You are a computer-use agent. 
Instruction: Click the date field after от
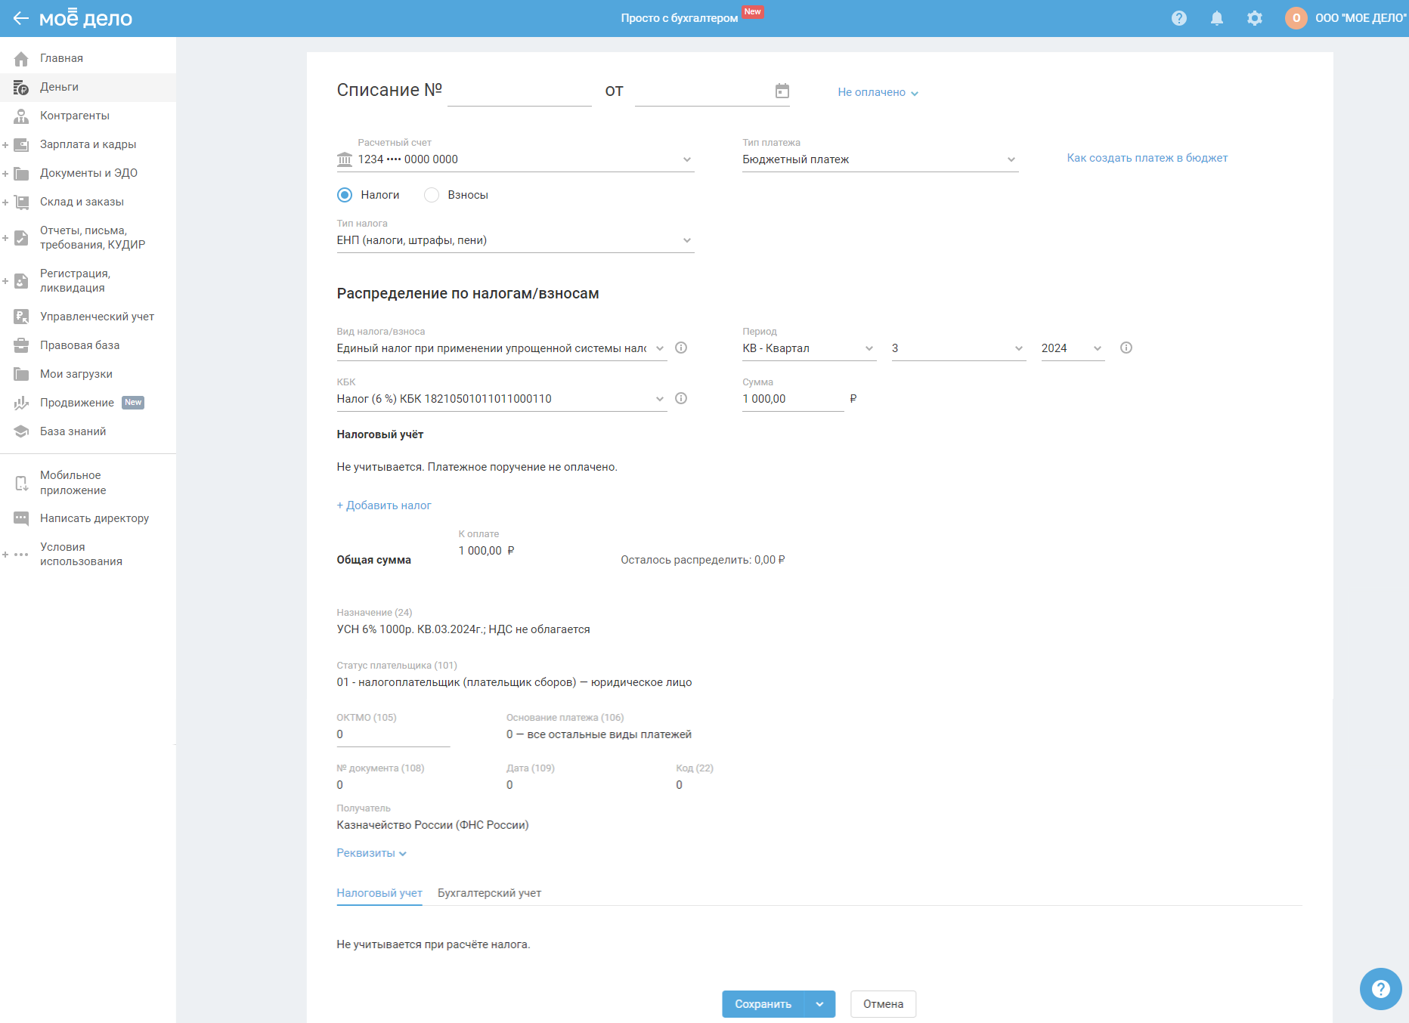pos(712,91)
